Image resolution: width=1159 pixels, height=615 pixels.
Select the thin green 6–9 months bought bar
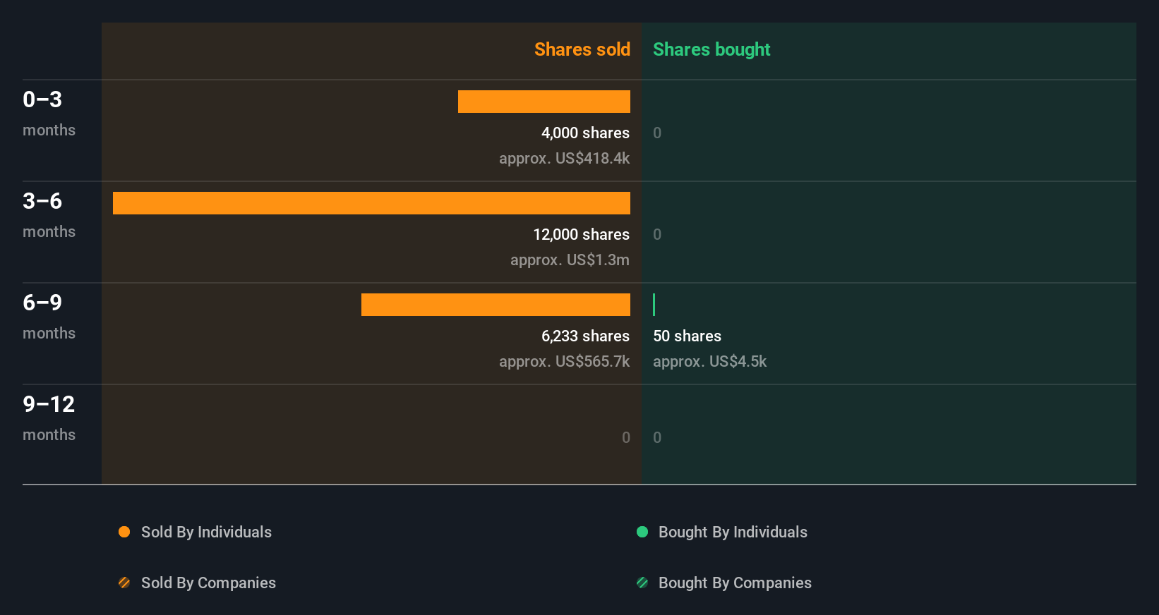pyautogui.click(x=654, y=305)
